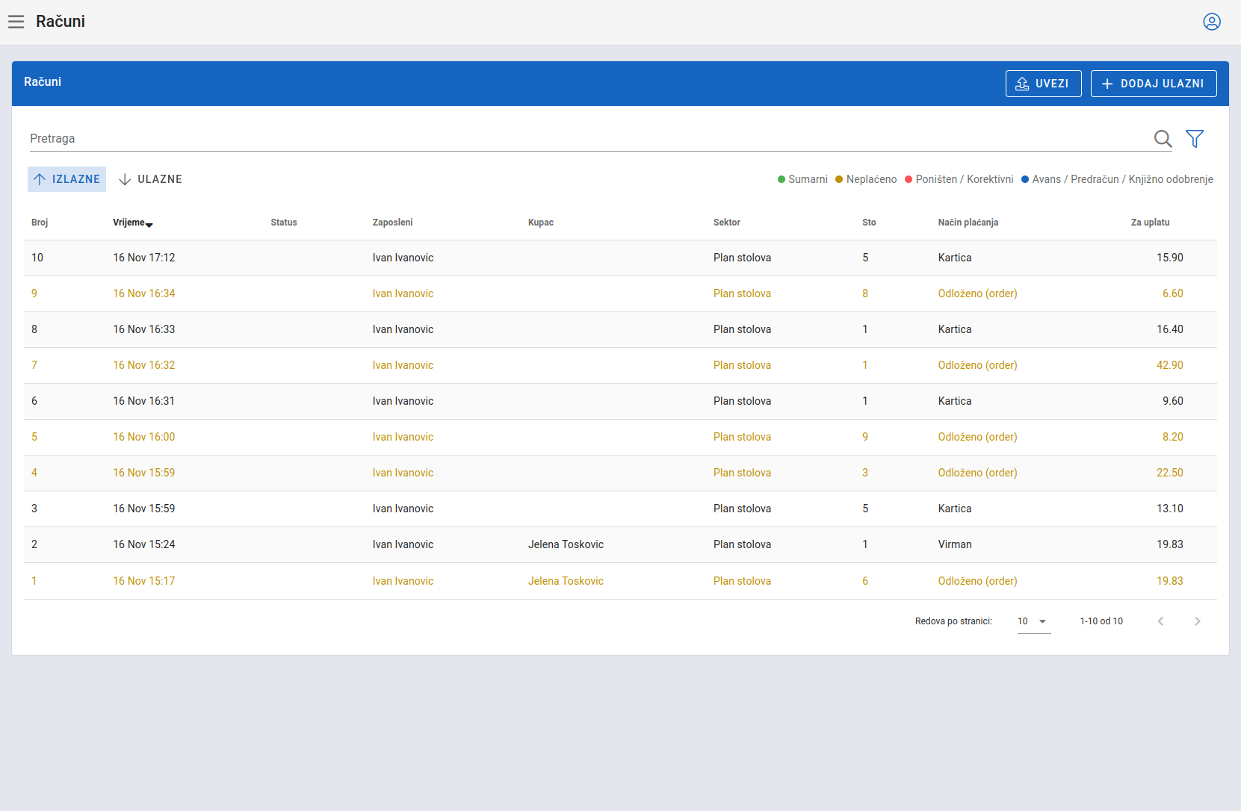
Task: Click amount 16.40 in the table
Action: point(1170,329)
